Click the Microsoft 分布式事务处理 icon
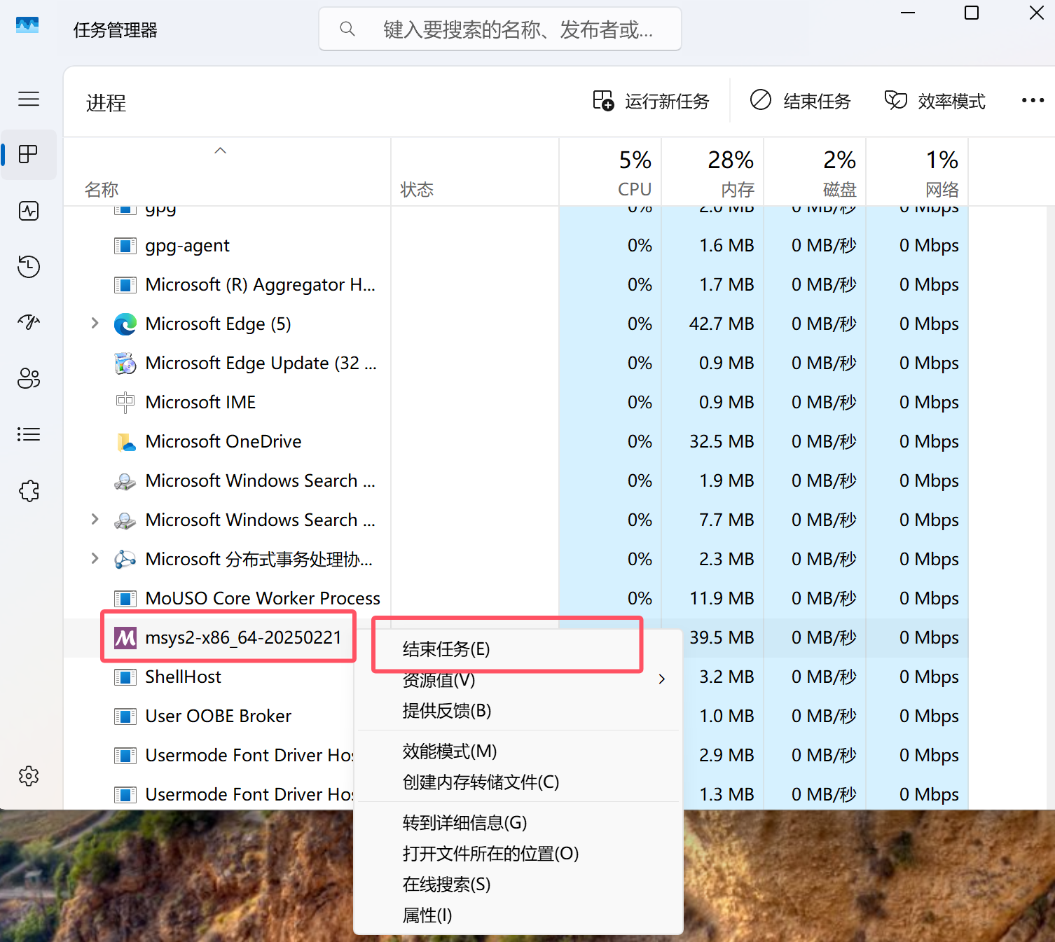The image size is (1055, 942). pyautogui.click(x=125, y=560)
